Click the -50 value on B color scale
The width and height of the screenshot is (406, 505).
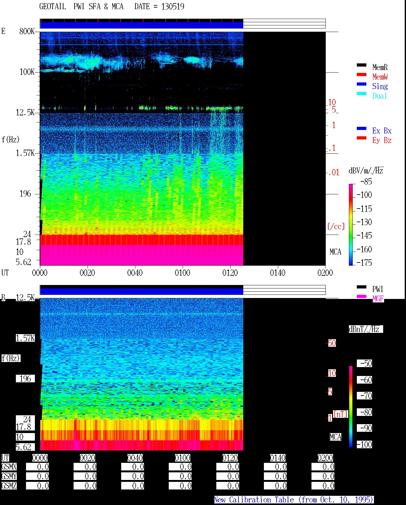(364, 363)
